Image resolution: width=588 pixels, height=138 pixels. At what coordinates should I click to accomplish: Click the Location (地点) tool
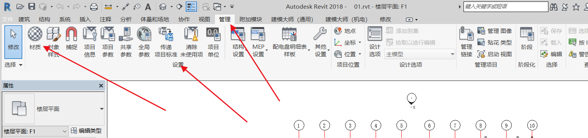click(345, 31)
